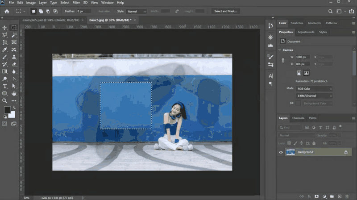Open the Filter menu

click(x=76, y=3)
